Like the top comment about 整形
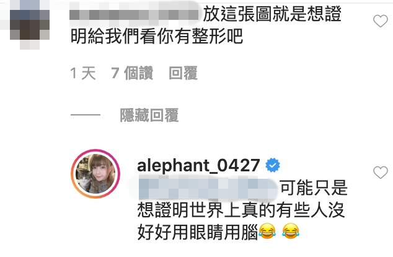 [381, 21]
